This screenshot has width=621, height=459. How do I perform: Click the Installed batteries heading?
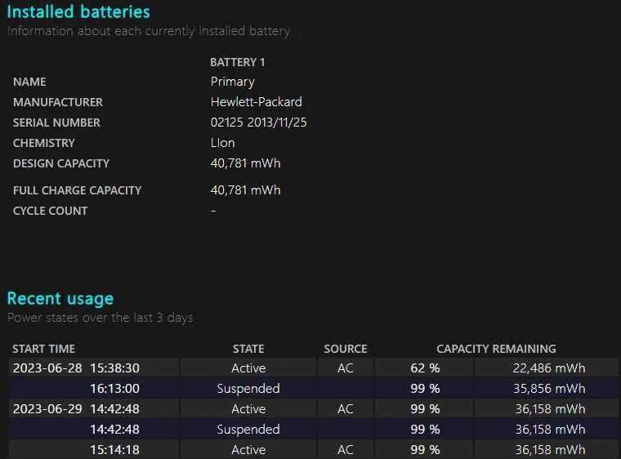point(78,12)
